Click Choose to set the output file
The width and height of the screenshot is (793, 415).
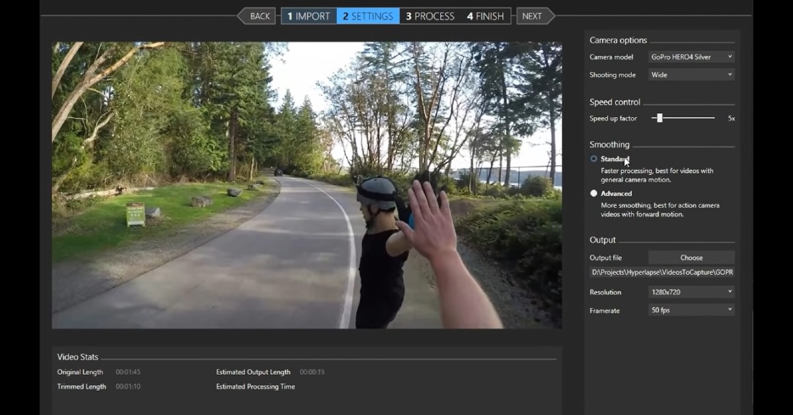click(x=691, y=257)
